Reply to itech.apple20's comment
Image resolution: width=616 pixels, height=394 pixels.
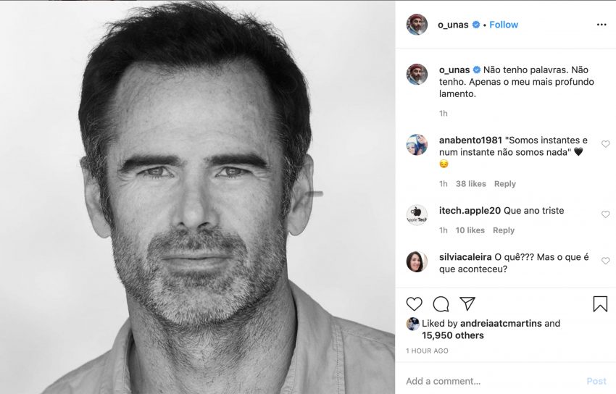(x=503, y=230)
